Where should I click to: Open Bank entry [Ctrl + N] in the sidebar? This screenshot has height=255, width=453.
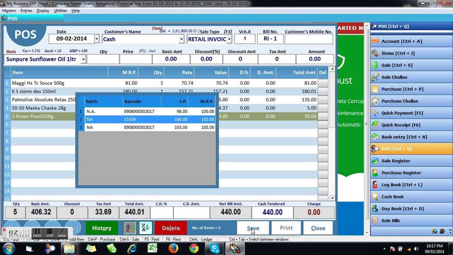tap(411, 137)
